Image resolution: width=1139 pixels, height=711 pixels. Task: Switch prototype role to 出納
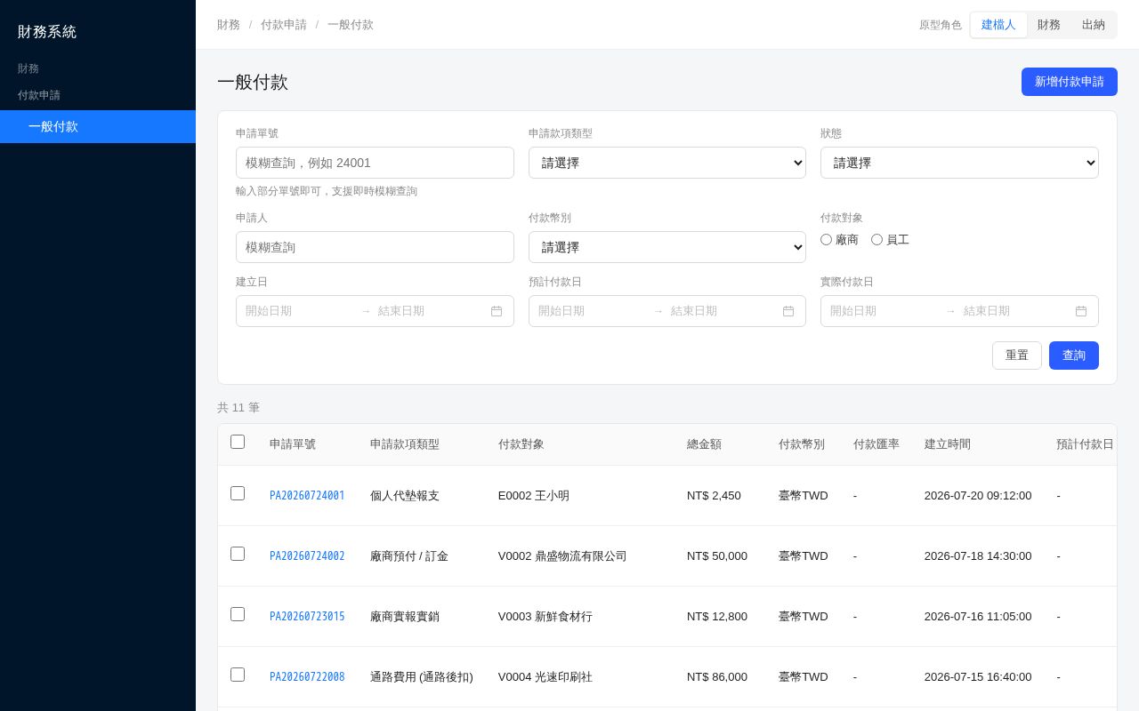tap(1094, 25)
